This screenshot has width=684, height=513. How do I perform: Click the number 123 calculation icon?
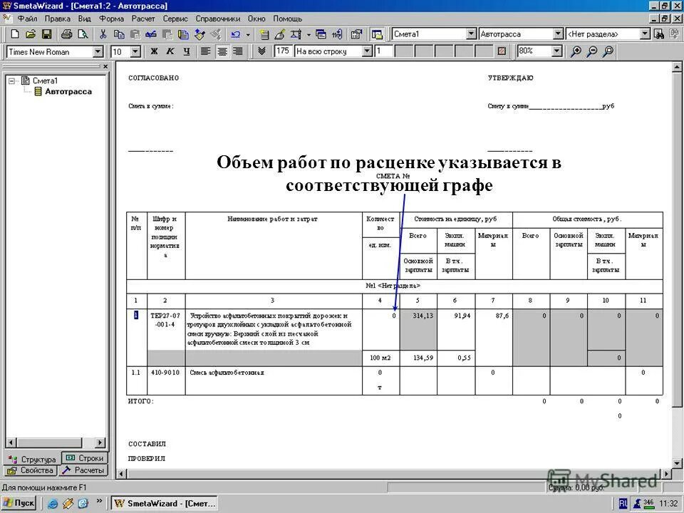point(337,34)
